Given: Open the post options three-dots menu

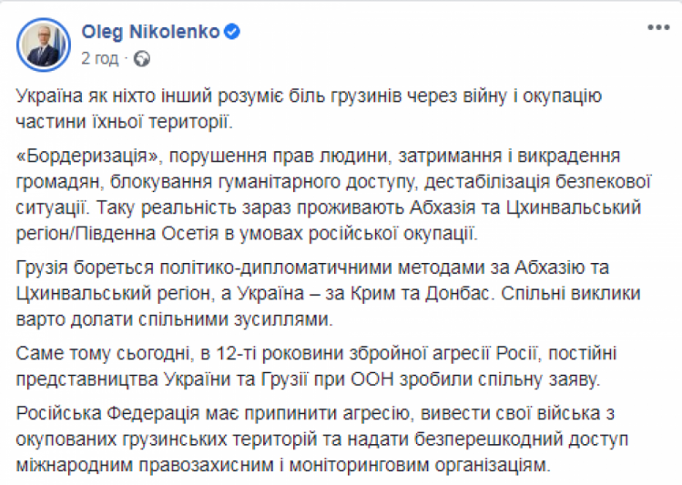Looking at the screenshot, I should 658,28.
